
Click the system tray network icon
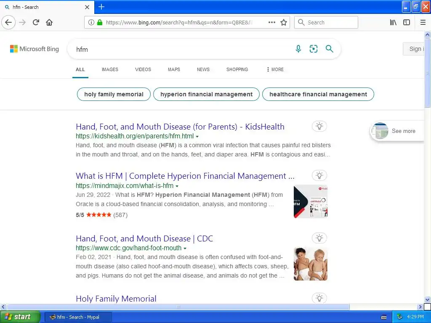(x=400, y=317)
